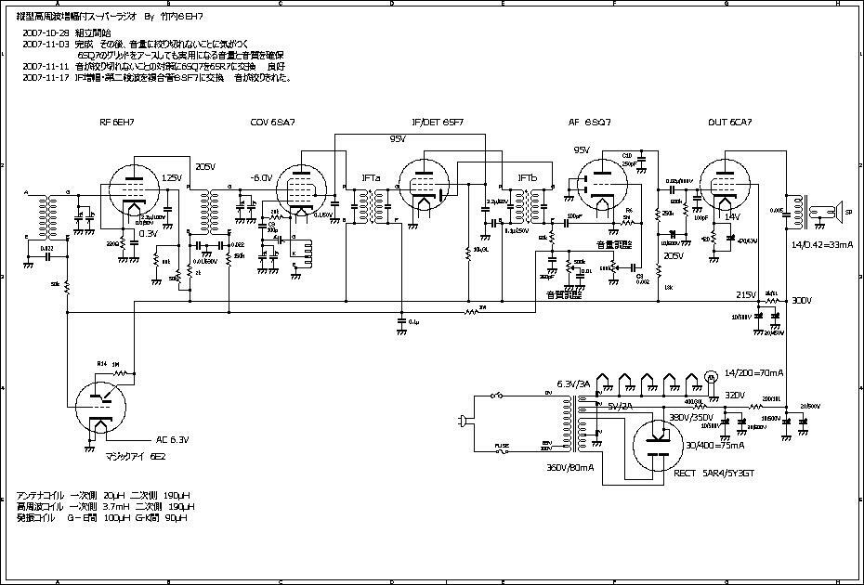This screenshot has height=585, width=864.
Task: Click the volume potentiometer under 音量調整
Action: (x=613, y=268)
